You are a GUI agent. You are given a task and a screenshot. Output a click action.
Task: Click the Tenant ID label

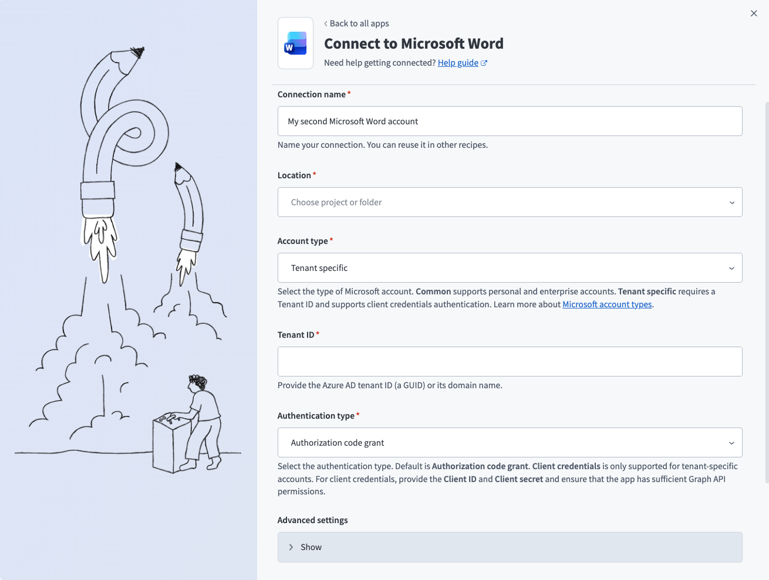pyautogui.click(x=296, y=335)
